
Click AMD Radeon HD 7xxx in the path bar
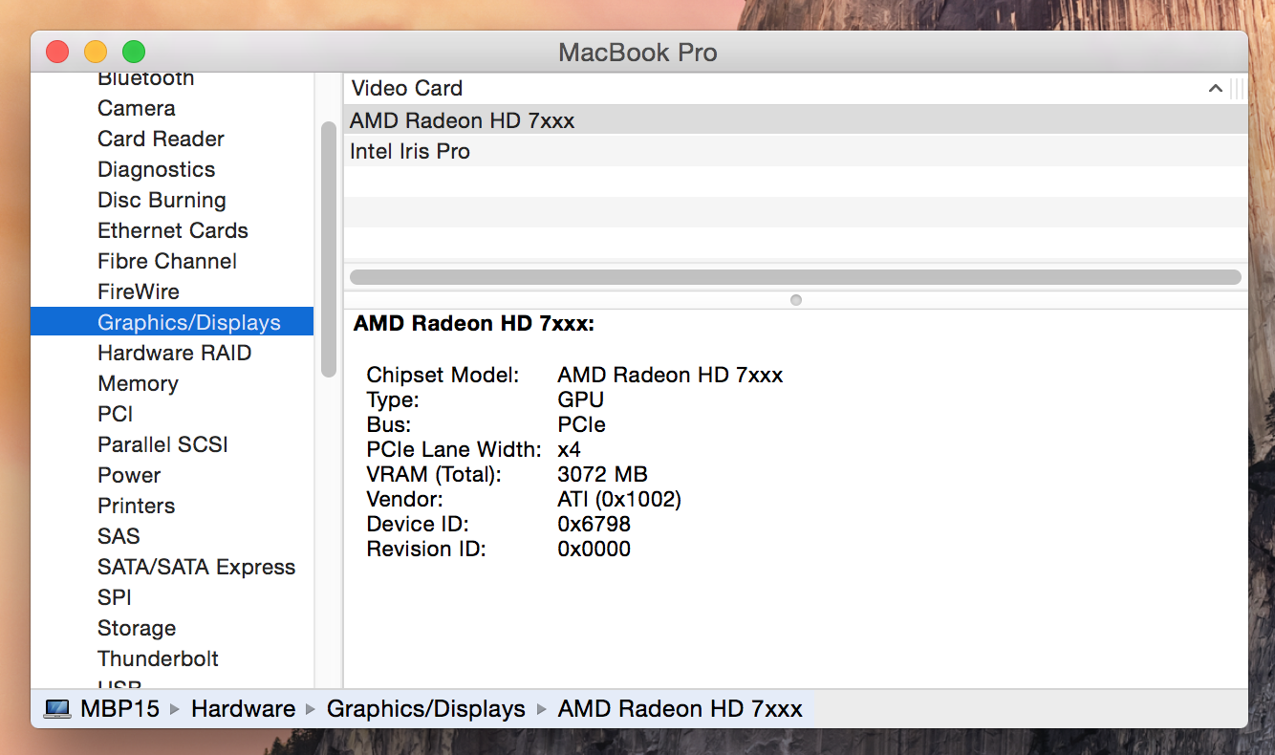tap(680, 709)
